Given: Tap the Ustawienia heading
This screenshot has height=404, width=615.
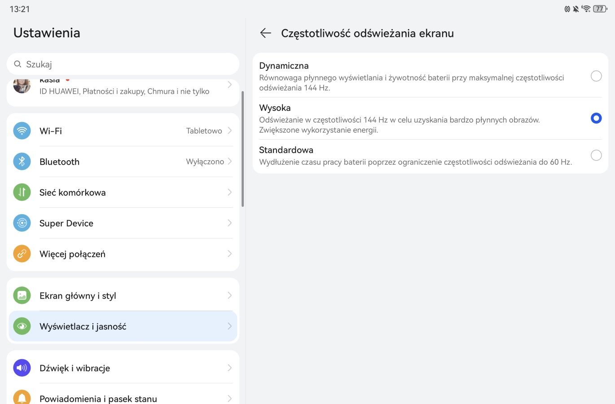Looking at the screenshot, I should [47, 33].
